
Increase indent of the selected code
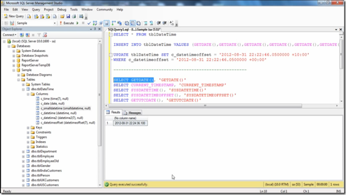point(165,23)
